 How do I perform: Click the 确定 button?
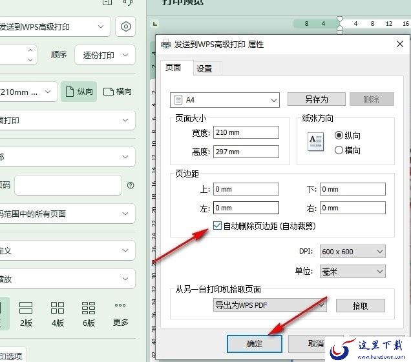[x=255, y=344]
